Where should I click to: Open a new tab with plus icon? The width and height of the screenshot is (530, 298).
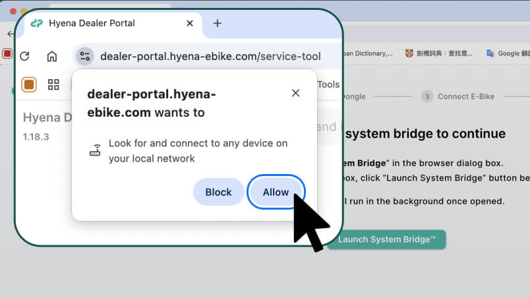pos(218,23)
